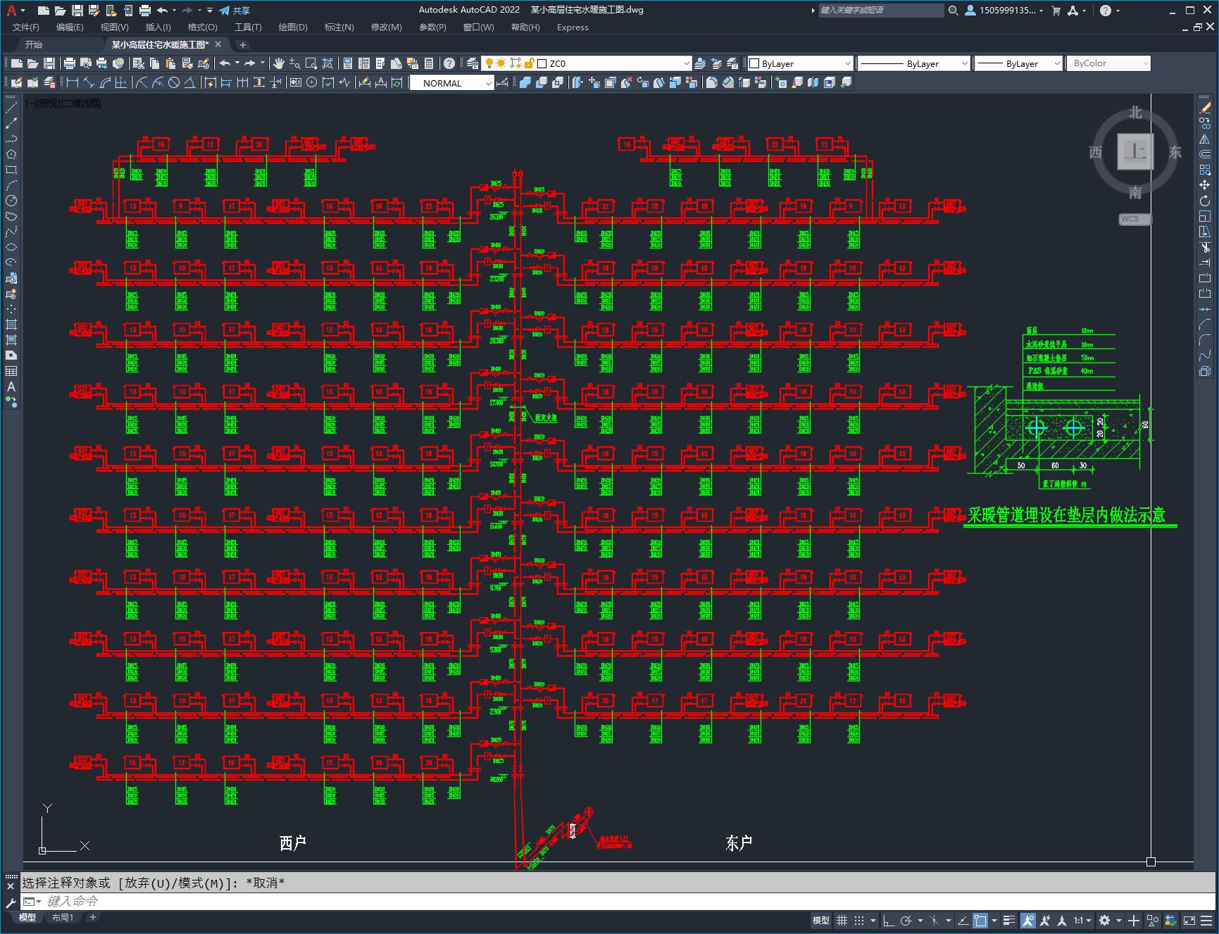The width and height of the screenshot is (1219, 934).
Task: Toggle annotation objects visibility in the status bar
Action: pyautogui.click(x=1027, y=920)
